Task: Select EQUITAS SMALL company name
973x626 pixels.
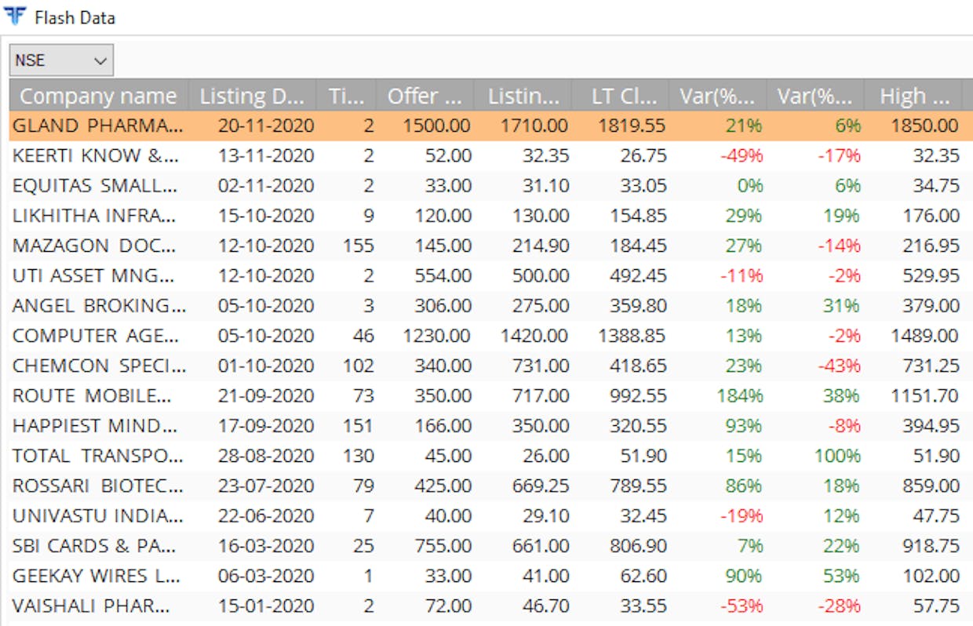Action: (94, 186)
